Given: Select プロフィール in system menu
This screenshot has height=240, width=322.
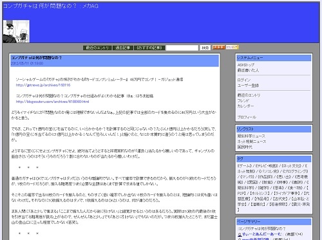Looking at the screenshot, I should pyautogui.click(x=247, y=117).
